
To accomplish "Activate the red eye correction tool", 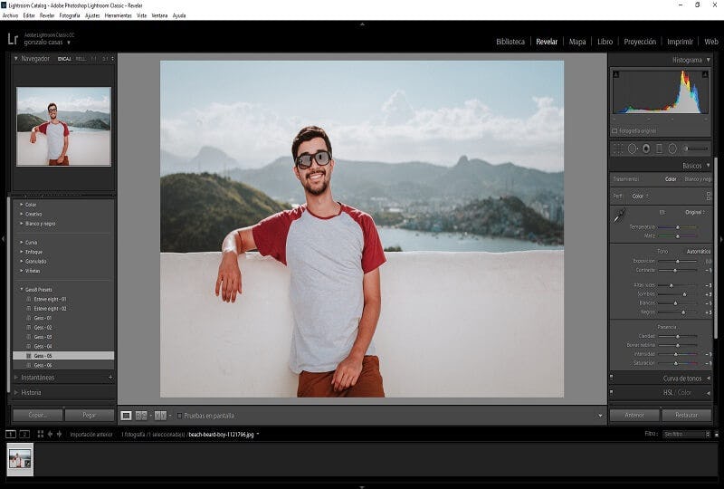I will pyautogui.click(x=646, y=149).
